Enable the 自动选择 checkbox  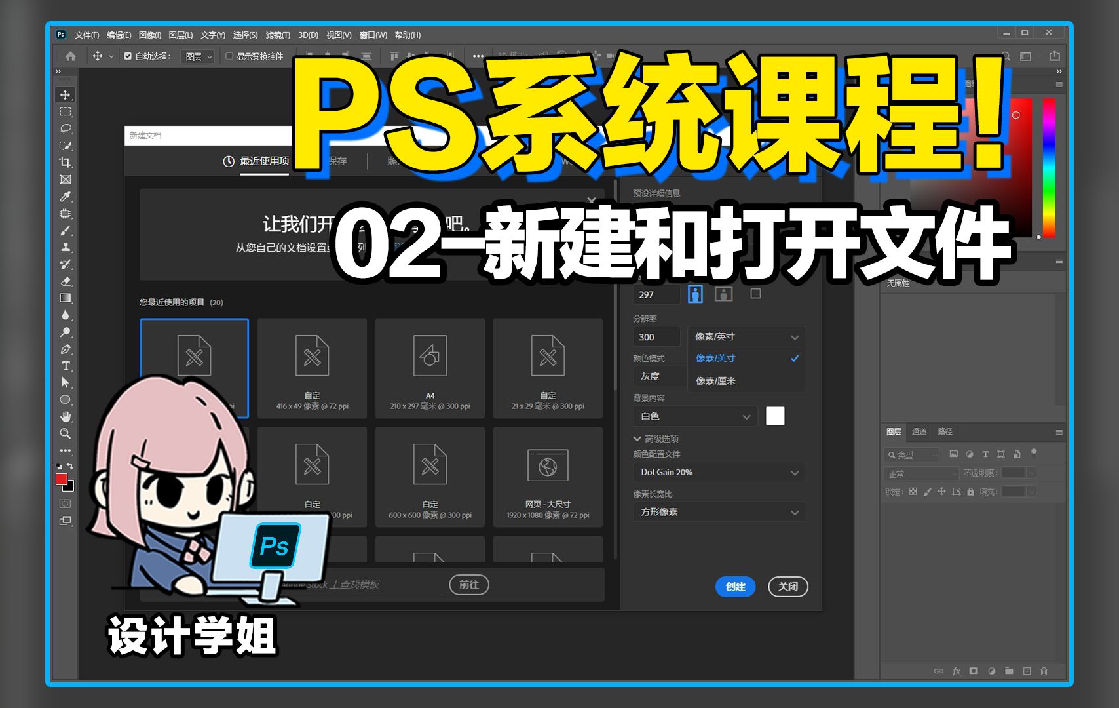[x=127, y=56]
